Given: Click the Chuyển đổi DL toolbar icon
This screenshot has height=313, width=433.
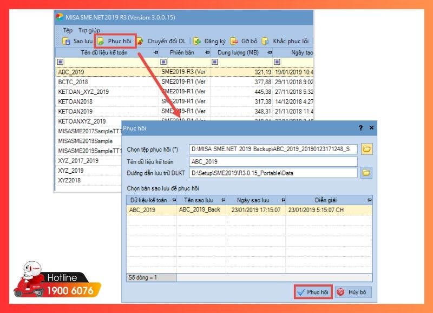Looking at the screenshot, I should click(140, 41).
